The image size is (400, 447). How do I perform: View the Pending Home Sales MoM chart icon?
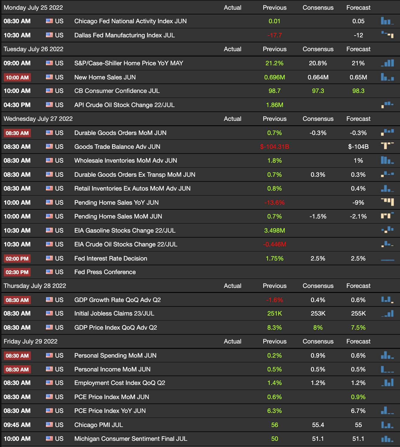coord(387,216)
